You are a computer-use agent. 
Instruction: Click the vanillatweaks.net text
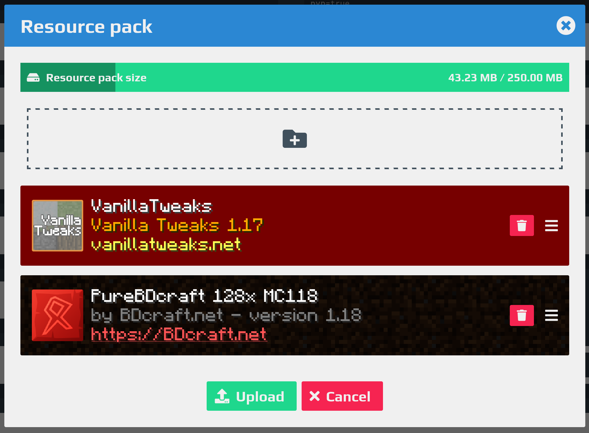pos(166,244)
